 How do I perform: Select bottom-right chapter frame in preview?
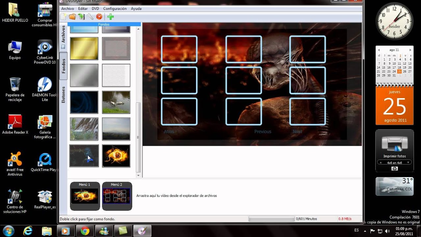(x=308, y=111)
